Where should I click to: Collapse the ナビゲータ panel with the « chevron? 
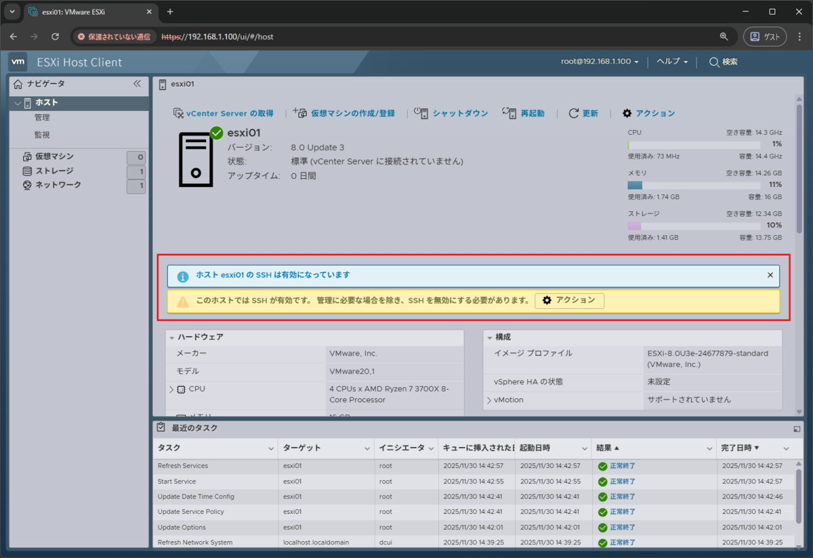click(x=137, y=83)
